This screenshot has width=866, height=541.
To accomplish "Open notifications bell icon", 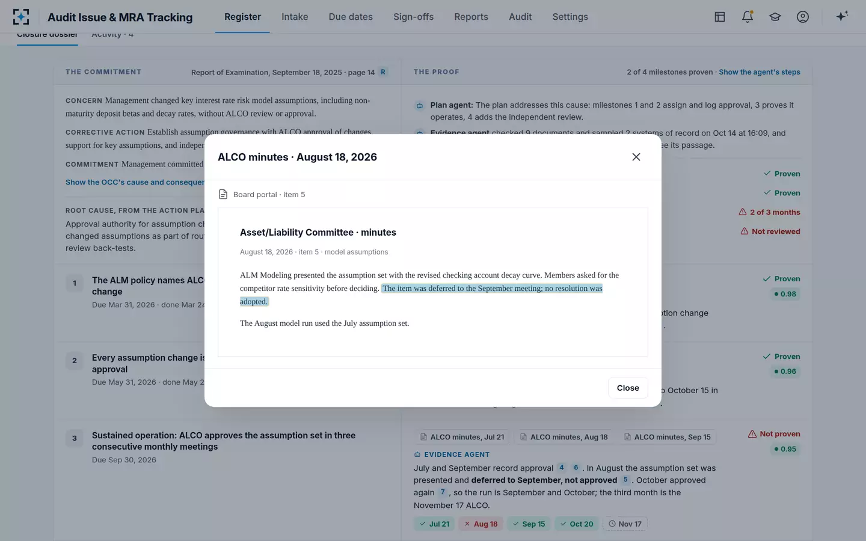I will (x=748, y=17).
